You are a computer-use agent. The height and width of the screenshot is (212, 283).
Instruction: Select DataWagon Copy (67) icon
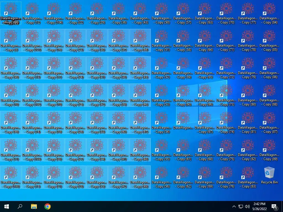[205, 122]
